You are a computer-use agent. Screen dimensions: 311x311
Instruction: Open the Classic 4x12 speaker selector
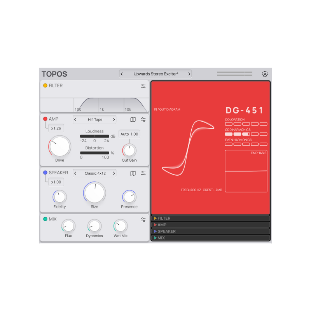[94, 173]
